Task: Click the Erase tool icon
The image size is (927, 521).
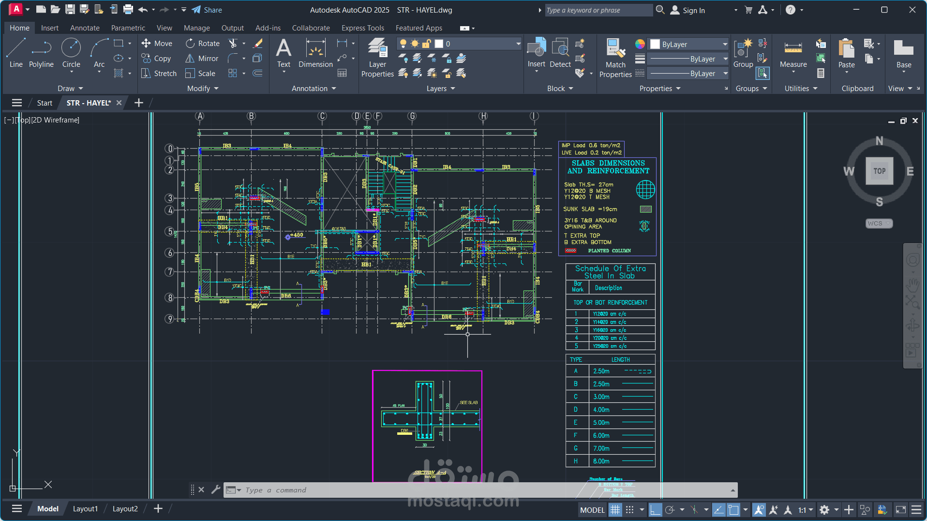Action: point(258,44)
